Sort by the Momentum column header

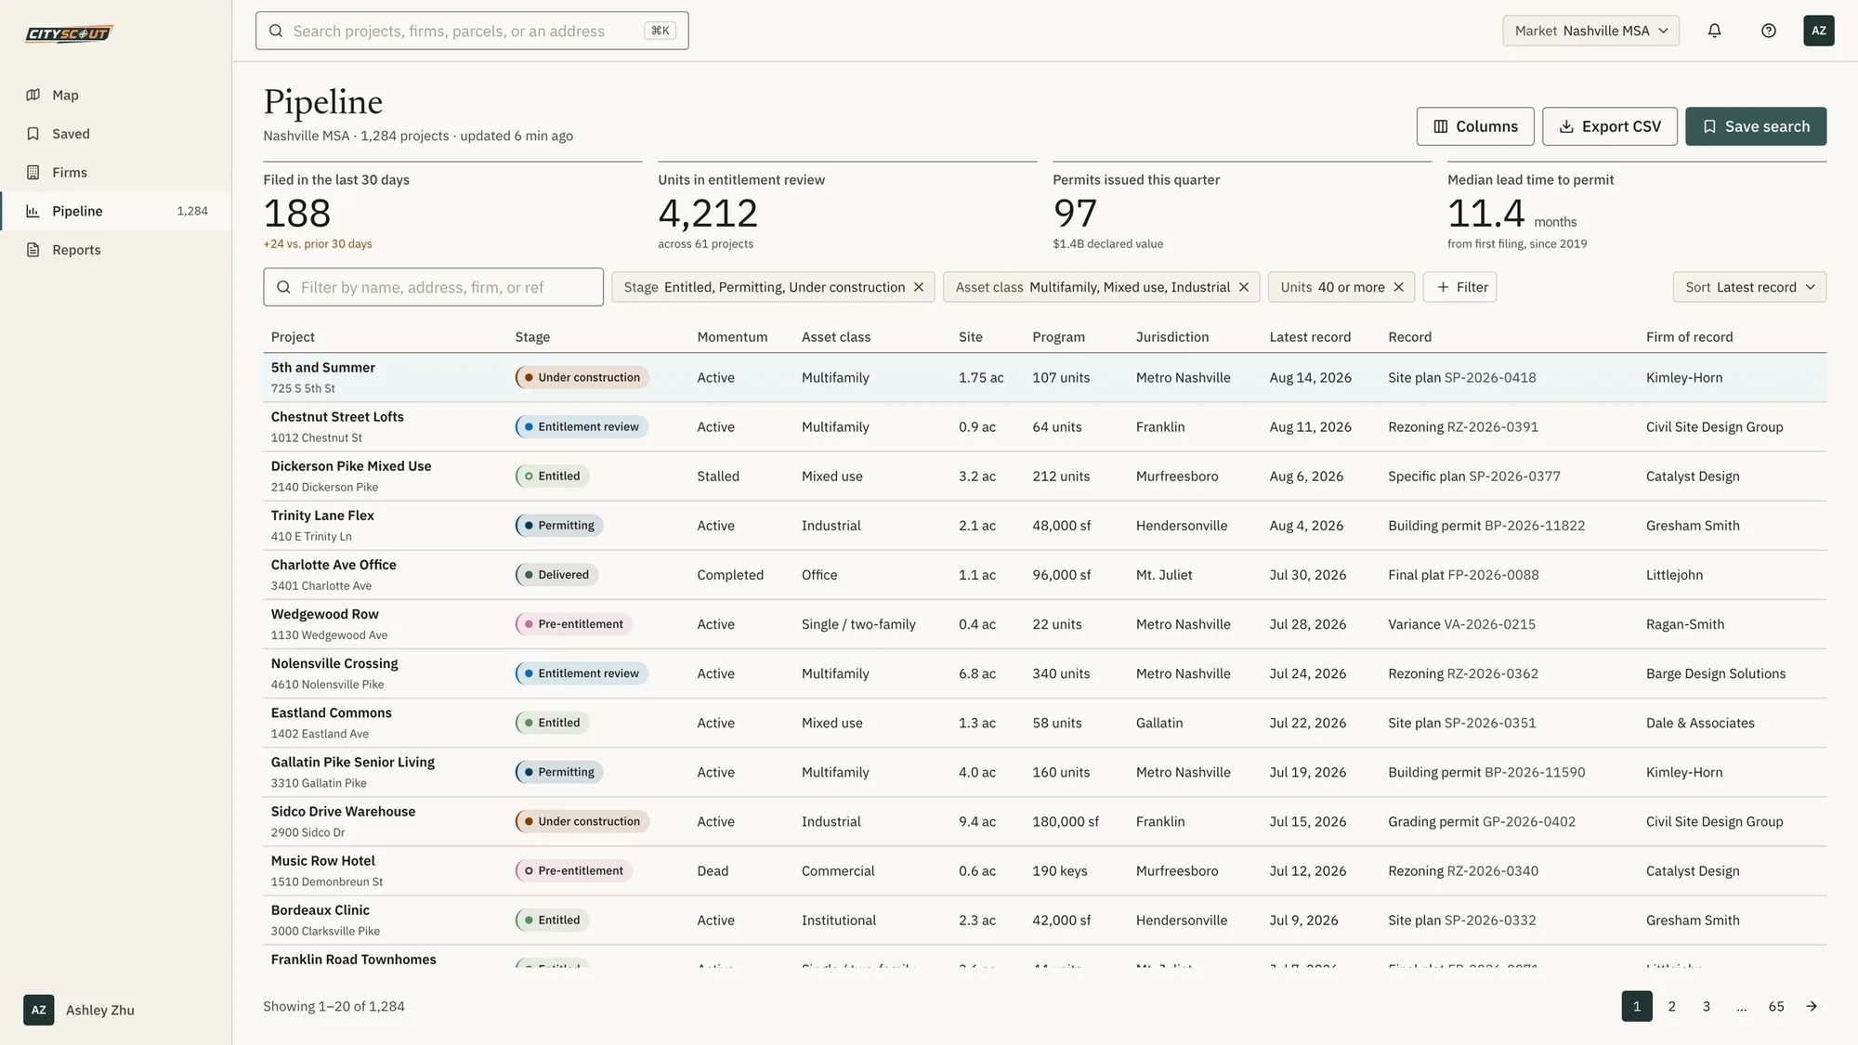pos(732,337)
